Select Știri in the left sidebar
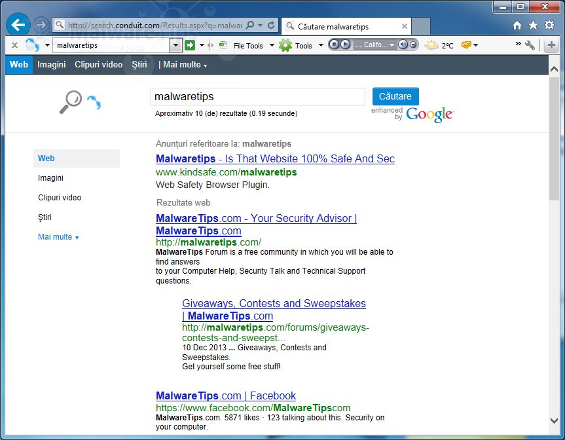The height and width of the screenshot is (440, 565). (45, 217)
